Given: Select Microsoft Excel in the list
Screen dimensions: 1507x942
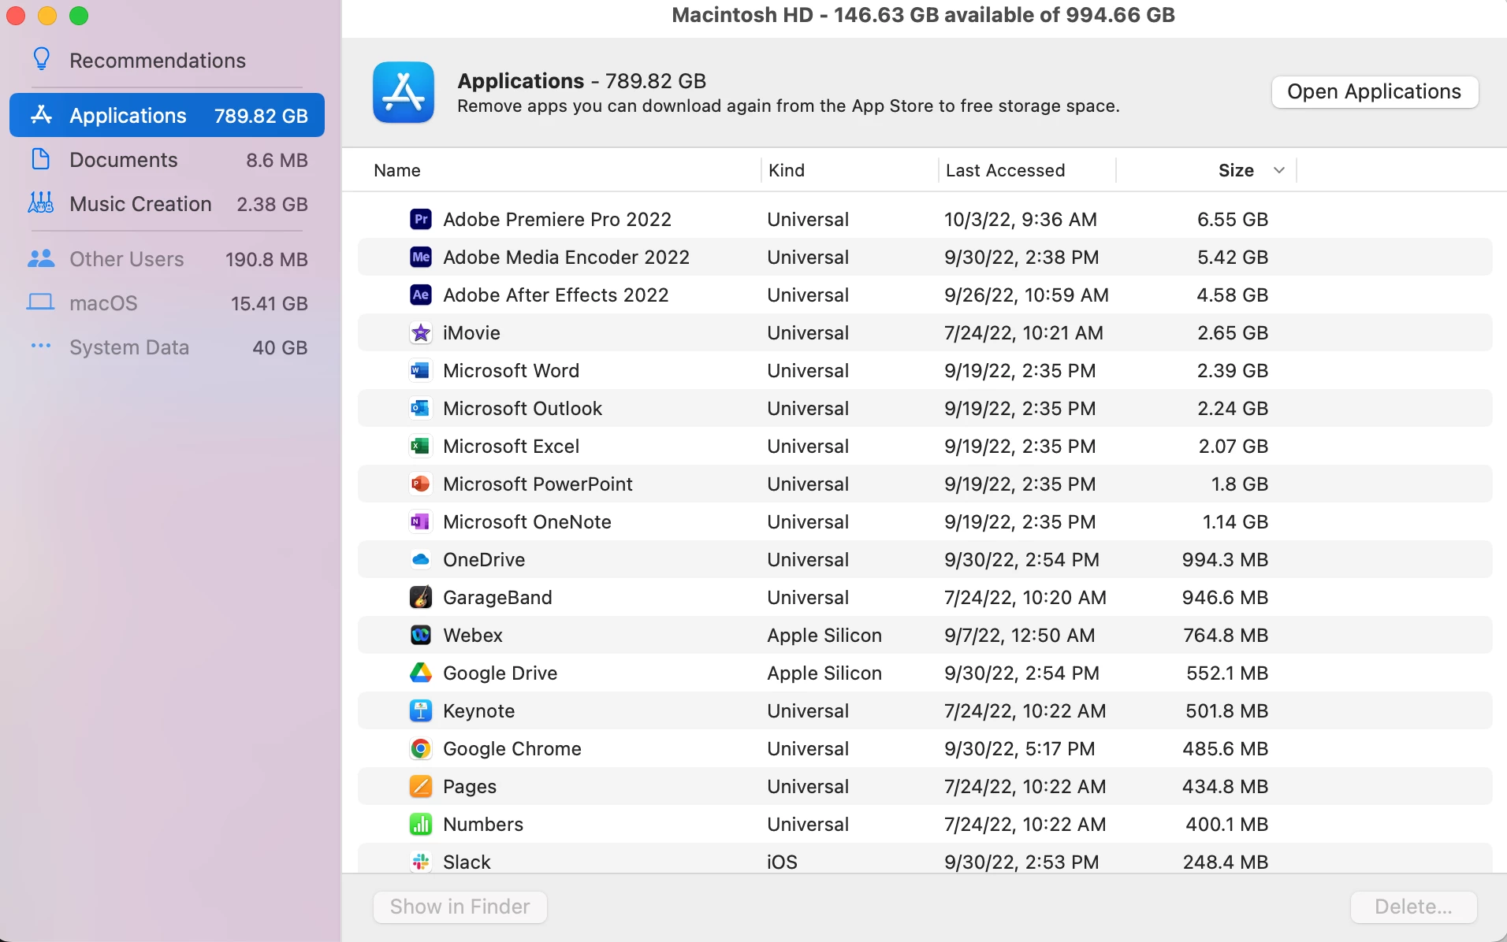Looking at the screenshot, I should point(511,446).
